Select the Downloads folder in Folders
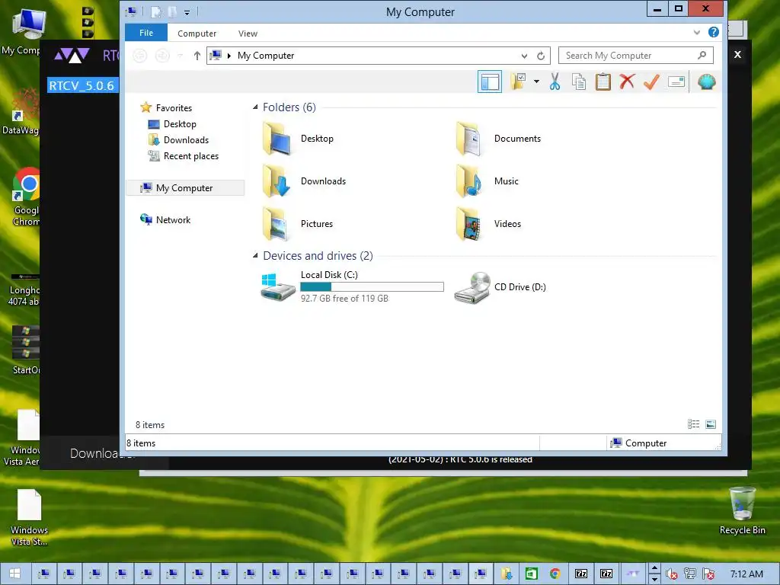Viewport: 780px width, 585px height. 304,181
